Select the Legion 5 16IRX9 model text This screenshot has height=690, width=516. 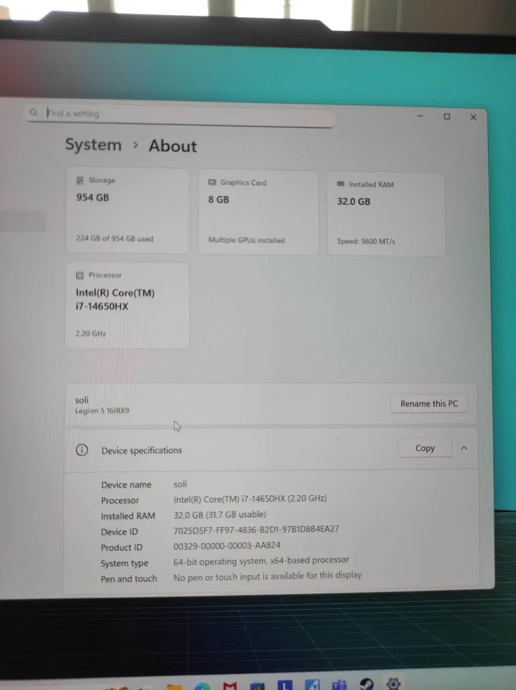(102, 410)
